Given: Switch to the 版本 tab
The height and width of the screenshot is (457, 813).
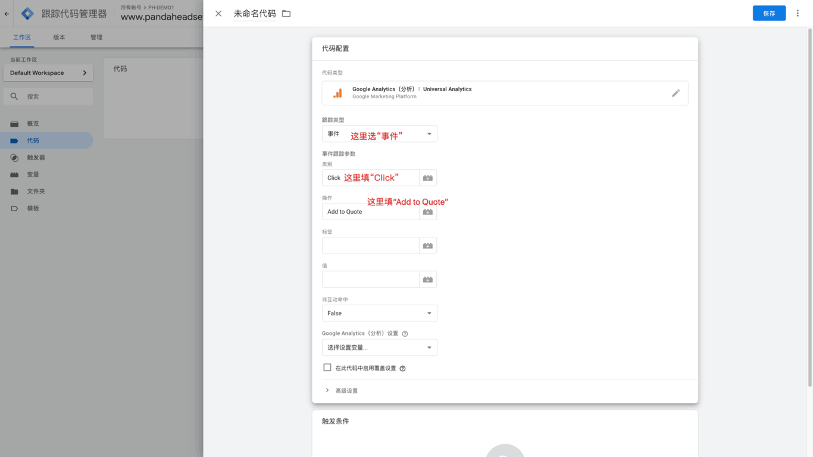Looking at the screenshot, I should [59, 37].
